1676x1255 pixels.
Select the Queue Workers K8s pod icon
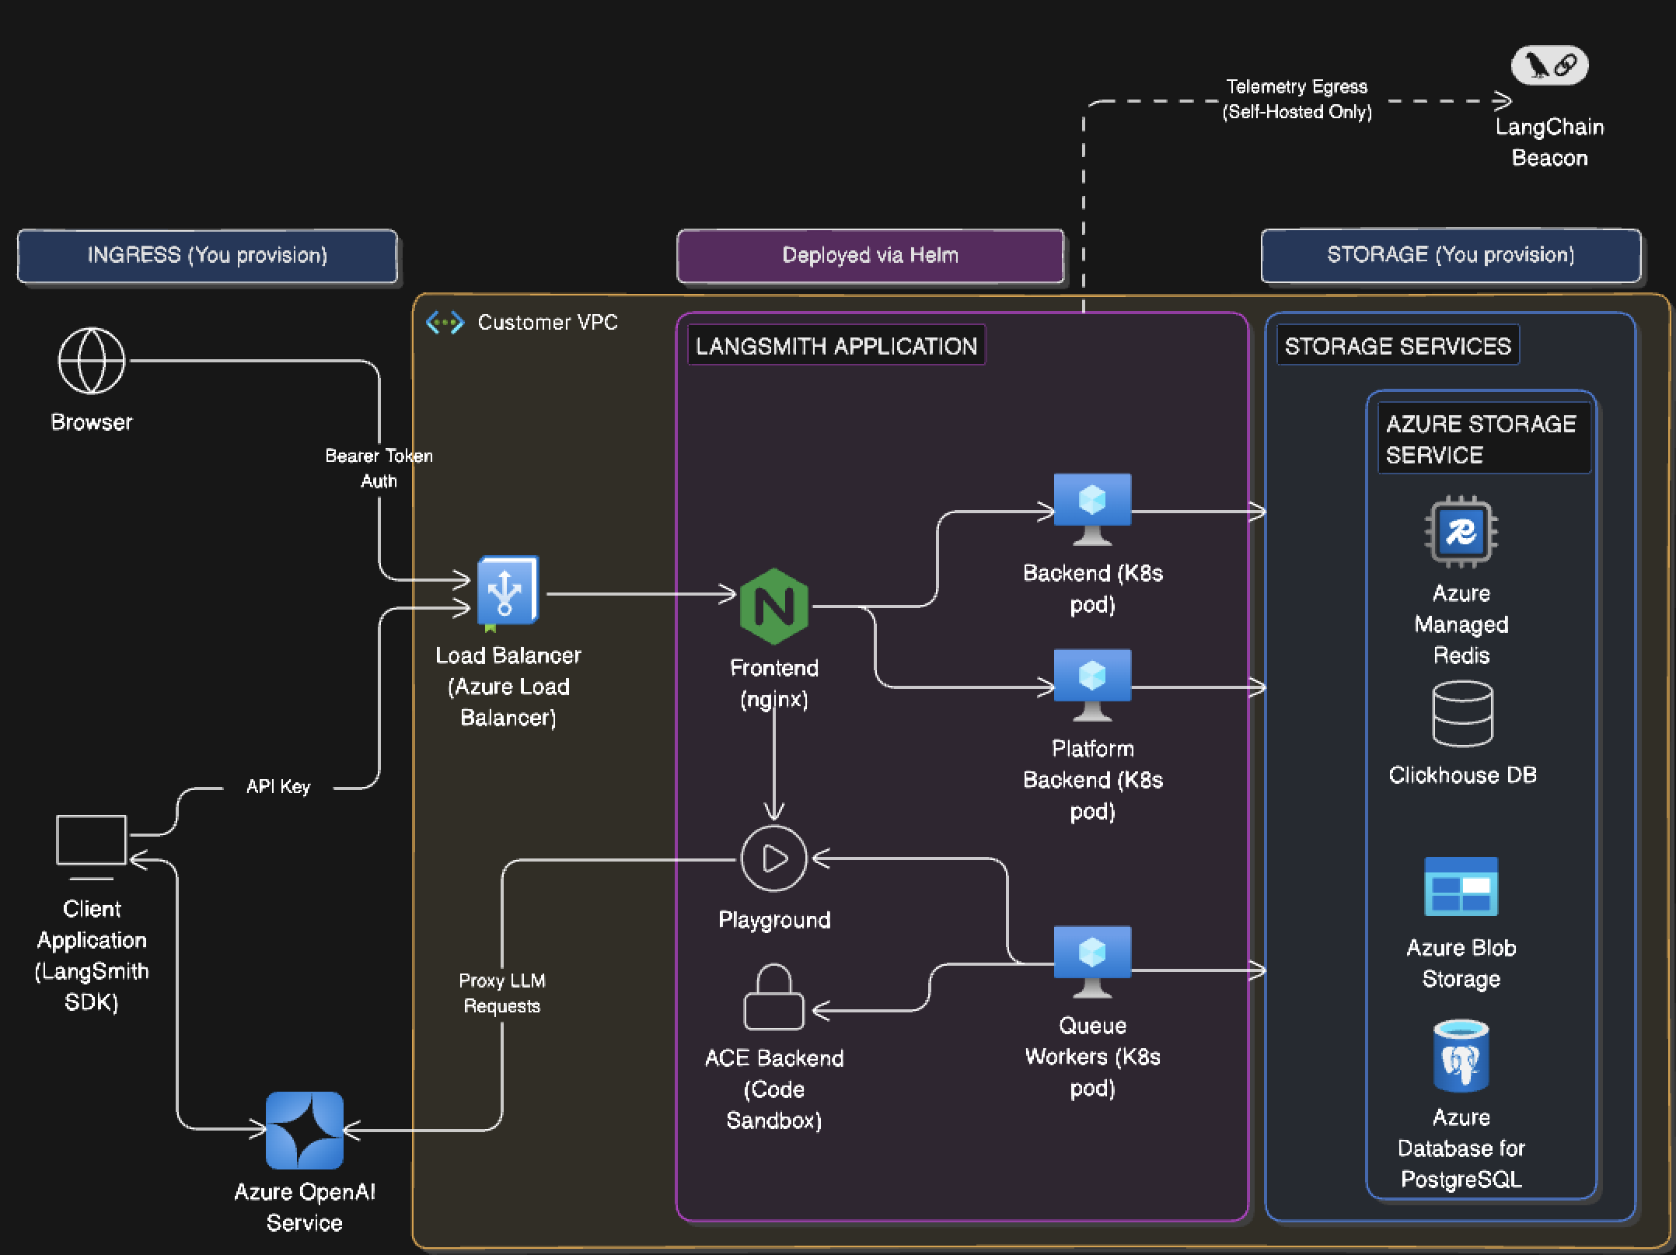[1092, 962]
